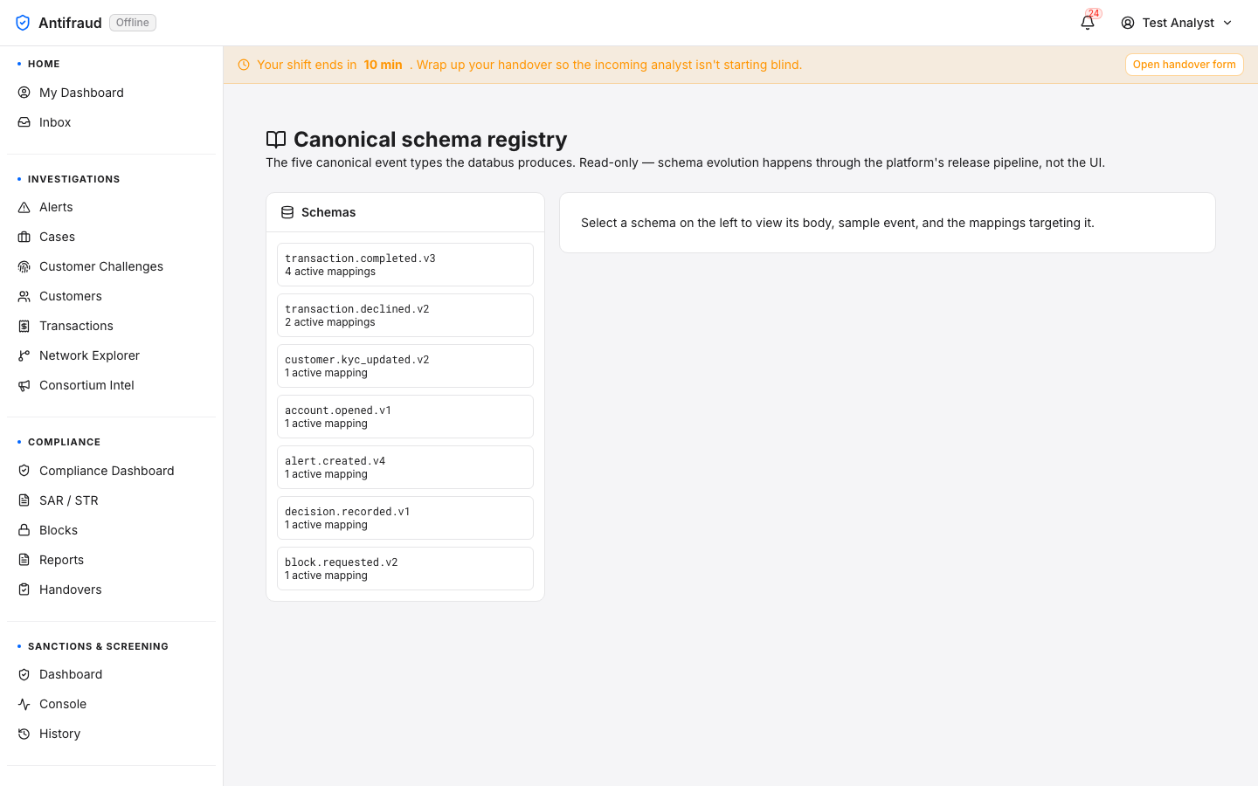The image size is (1258, 786).
Task: Open Customer Challenges page
Action: (112, 266)
